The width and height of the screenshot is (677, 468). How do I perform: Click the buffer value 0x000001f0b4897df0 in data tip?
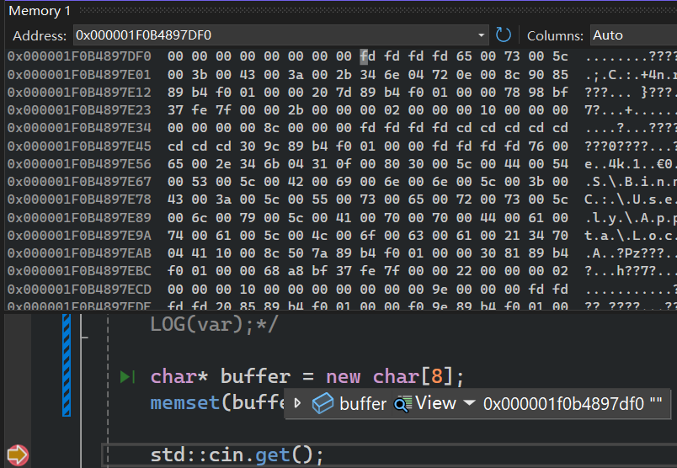(x=563, y=404)
